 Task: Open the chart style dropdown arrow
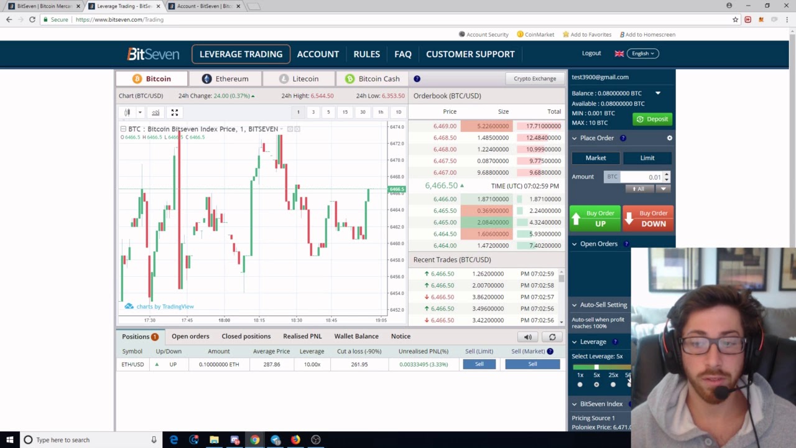pos(140,112)
